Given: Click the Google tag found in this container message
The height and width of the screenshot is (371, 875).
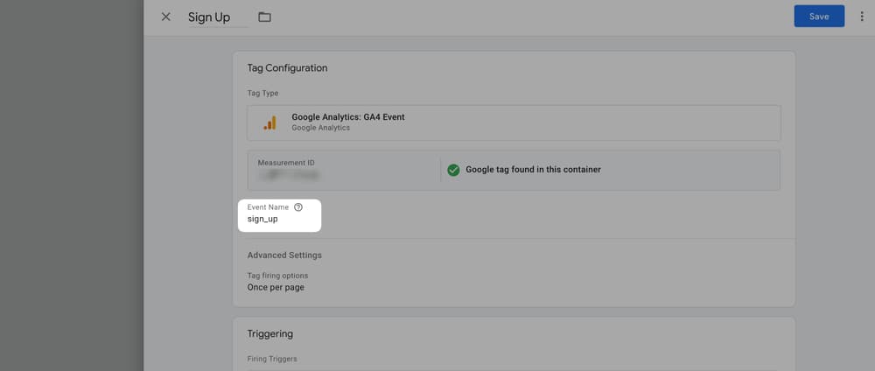Looking at the screenshot, I should (x=533, y=170).
